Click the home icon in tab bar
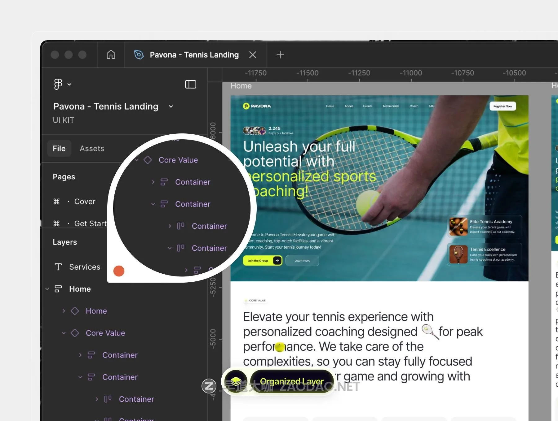The height and width of the screenshot is (421, 558). (x=111, y=55)
